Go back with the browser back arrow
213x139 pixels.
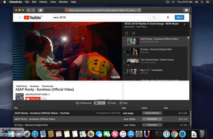28,10
